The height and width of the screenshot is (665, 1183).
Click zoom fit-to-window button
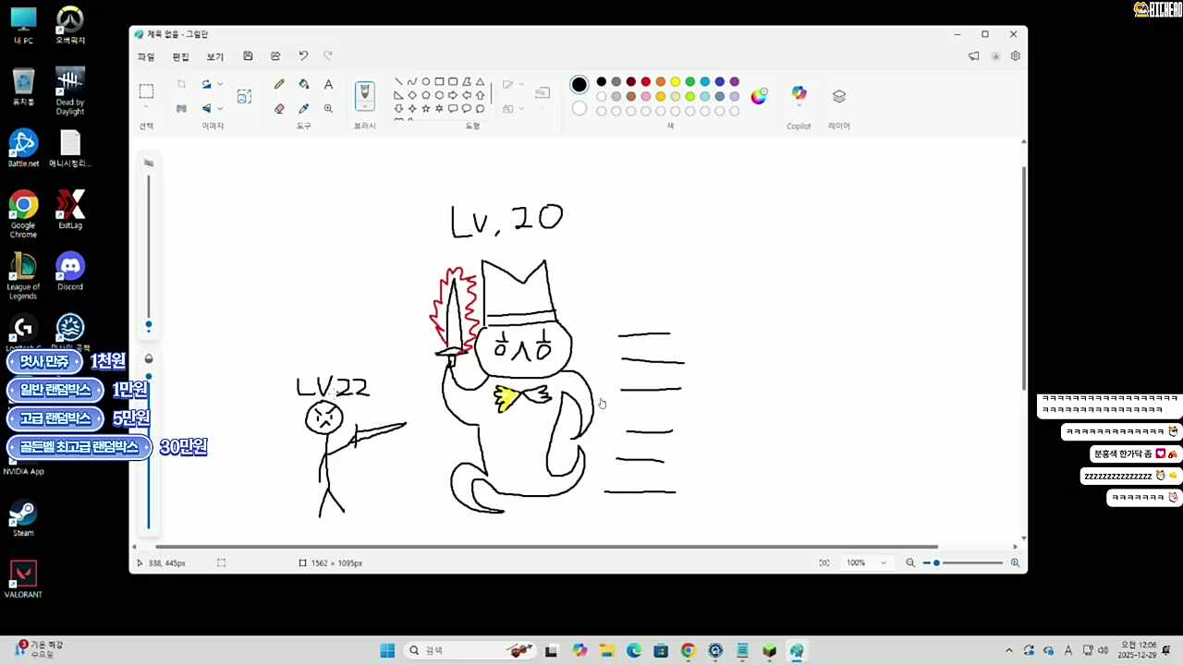[x=823, y=562]
